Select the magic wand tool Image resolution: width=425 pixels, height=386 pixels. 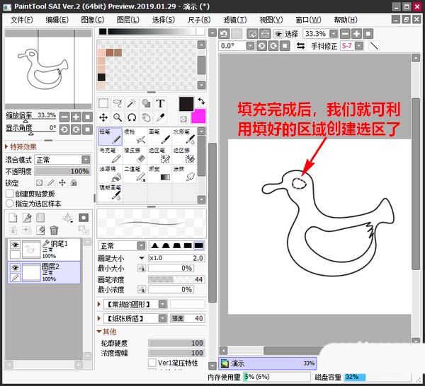pos(132,103)
